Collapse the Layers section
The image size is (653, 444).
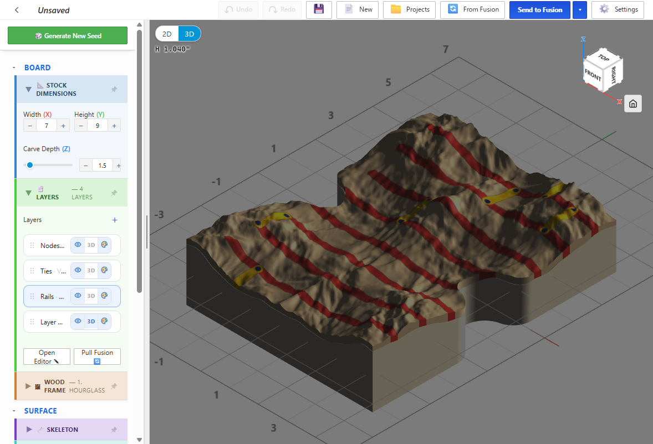(x=28, y=193)
